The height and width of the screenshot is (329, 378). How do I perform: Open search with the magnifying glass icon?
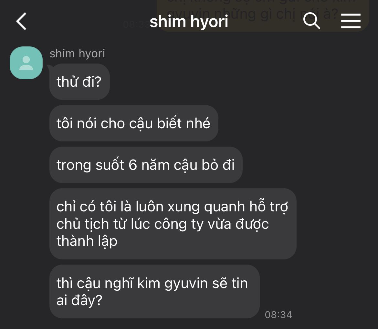point(311,21)
